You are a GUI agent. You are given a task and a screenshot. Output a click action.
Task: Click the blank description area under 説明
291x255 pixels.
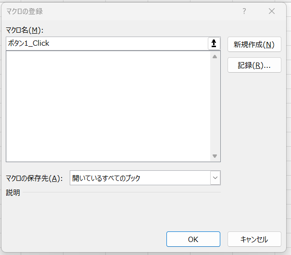(x=111, y=209)
